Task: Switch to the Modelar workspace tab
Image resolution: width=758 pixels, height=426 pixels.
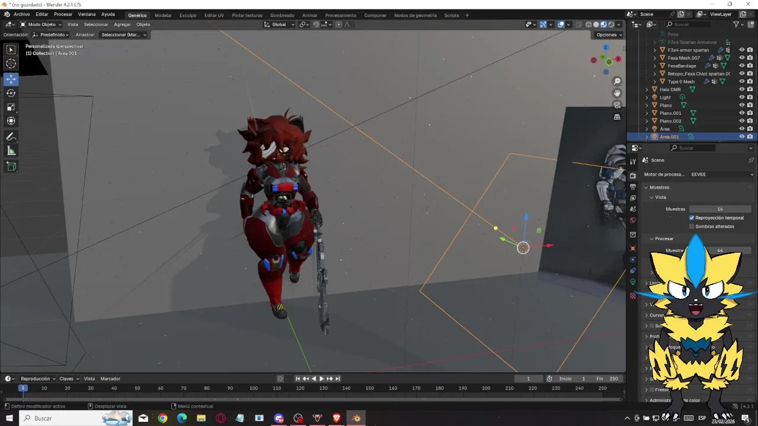Action: [163, 15]
